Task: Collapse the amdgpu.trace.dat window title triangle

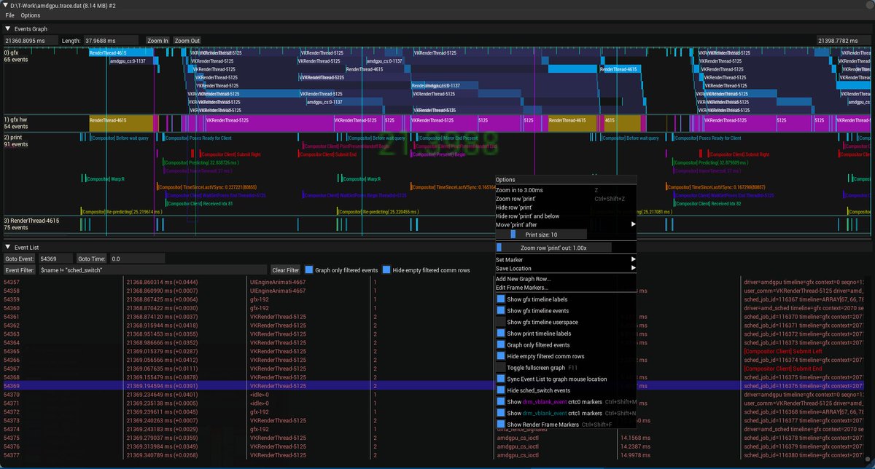Action: click(x=5, y=5)
